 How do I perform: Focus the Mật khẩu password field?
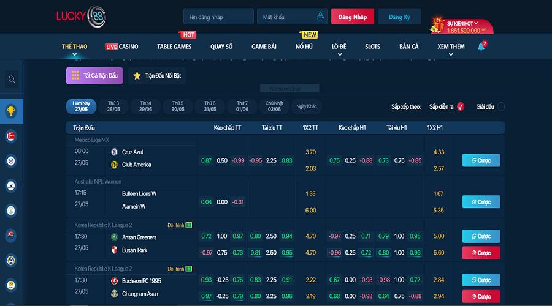(292, 17)
